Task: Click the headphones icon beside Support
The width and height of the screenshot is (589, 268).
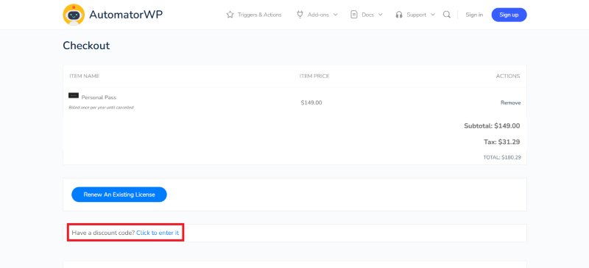Action: tap(399, 15)
